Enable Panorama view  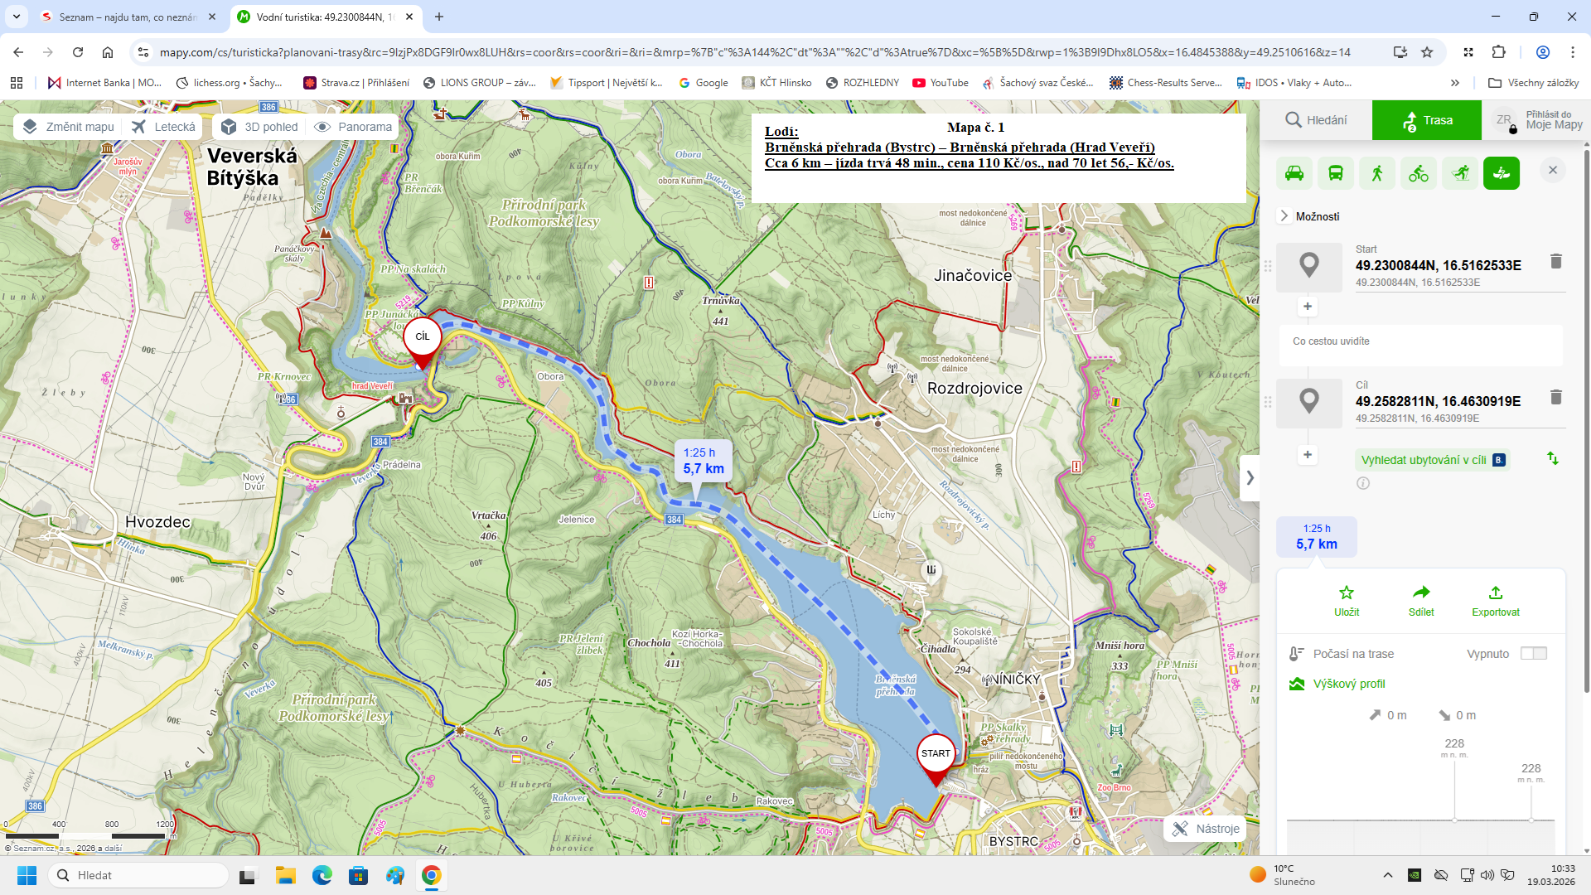(354, 127)
